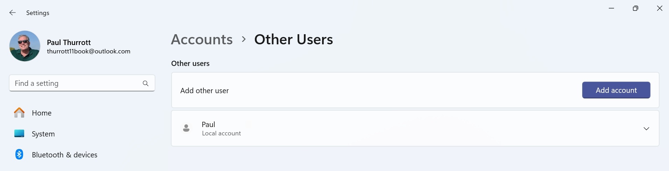Navigate back to Accounts breadcrumb
Viewport: 669px width, 171px height.
(202, 39)
